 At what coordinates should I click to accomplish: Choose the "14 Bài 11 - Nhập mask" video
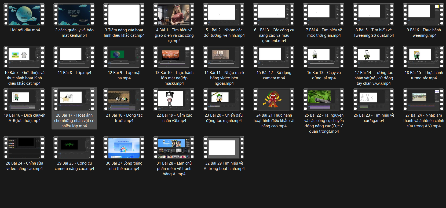224,57
